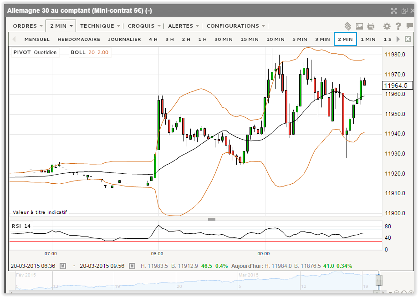Click the Mar 2015 area of overview navigator
This screenshot has width=418, height=297.
click(249, 275)
